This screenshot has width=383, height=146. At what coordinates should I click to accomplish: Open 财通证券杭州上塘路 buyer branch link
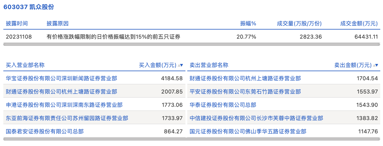pyautogui.click(x=62, y=92)
